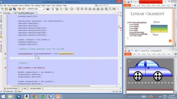Run project with green play icon
Screen dimensions: 177x99
coord(61,9)
